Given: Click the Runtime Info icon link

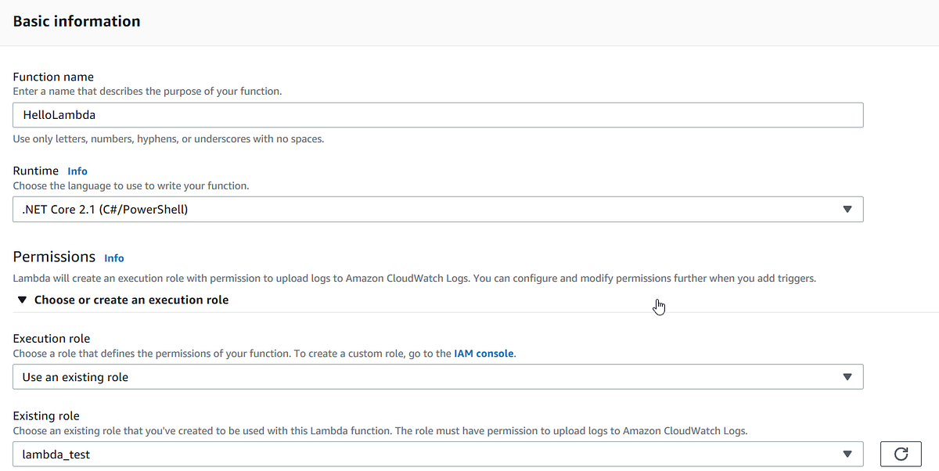Looking at the screenshot, I should point(77,171).
